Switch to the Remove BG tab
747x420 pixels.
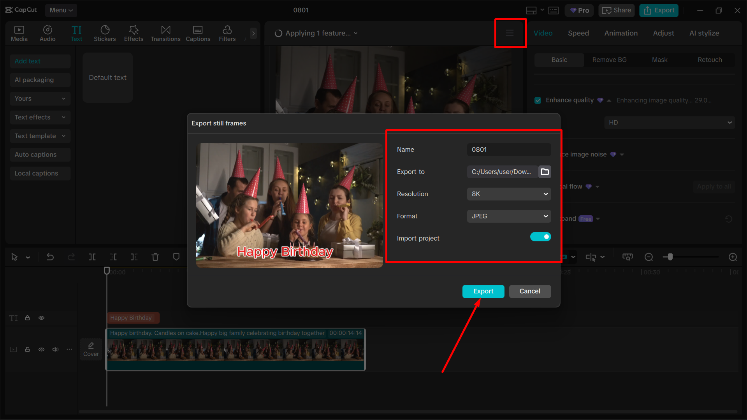tap(609, 60)
